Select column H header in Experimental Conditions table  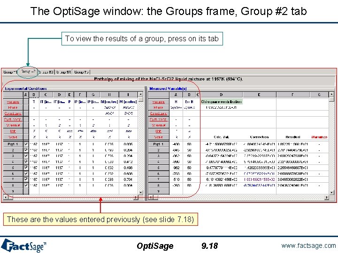pos(109,95)
